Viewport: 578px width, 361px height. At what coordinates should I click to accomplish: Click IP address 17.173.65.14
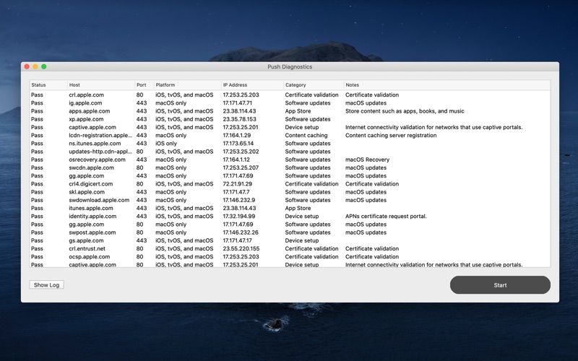238,143
